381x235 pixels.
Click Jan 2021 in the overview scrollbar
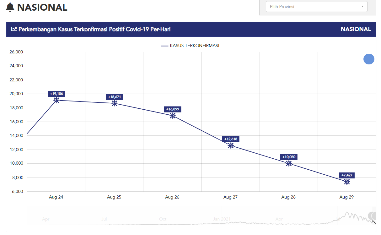point(222,219)
